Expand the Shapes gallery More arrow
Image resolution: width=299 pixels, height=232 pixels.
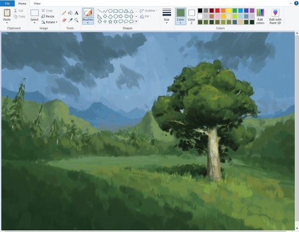136,22
